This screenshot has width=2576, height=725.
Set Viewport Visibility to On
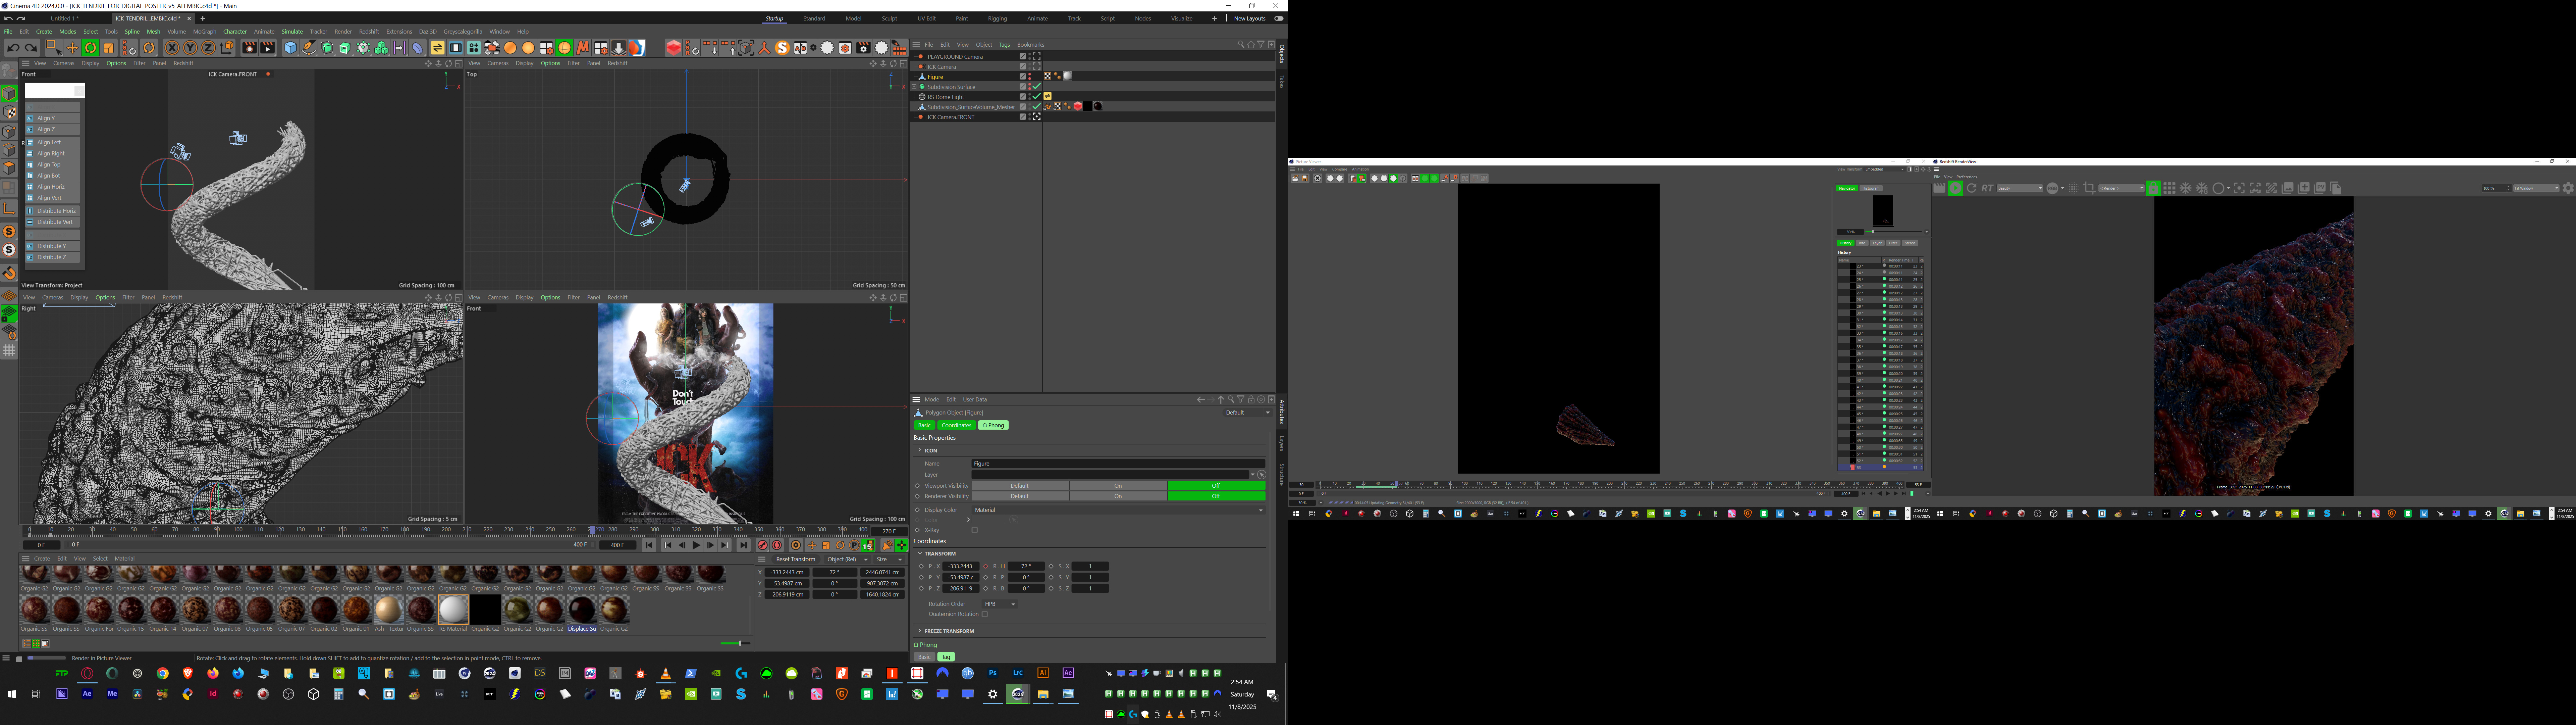tap(1118, 486)
